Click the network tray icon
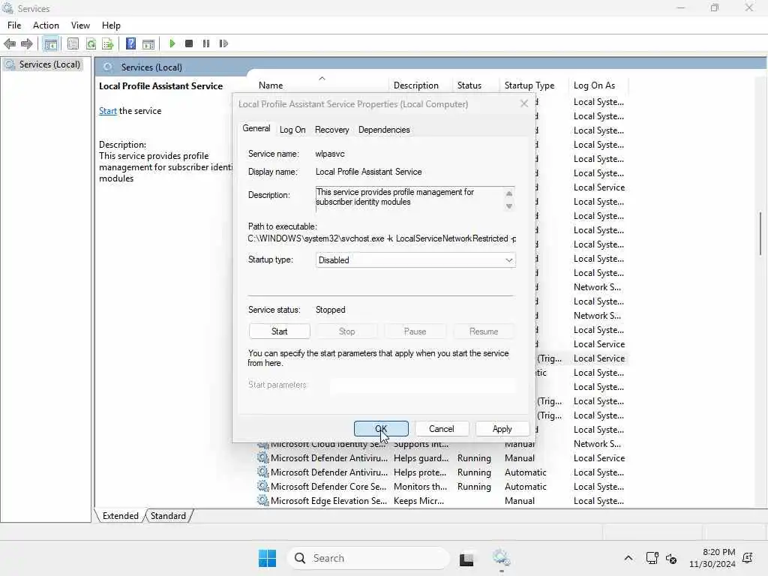 coord(652,558)
